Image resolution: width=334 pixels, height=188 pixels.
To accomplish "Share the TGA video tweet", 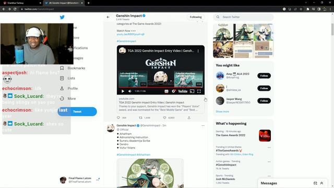I will tap(189, 118).
